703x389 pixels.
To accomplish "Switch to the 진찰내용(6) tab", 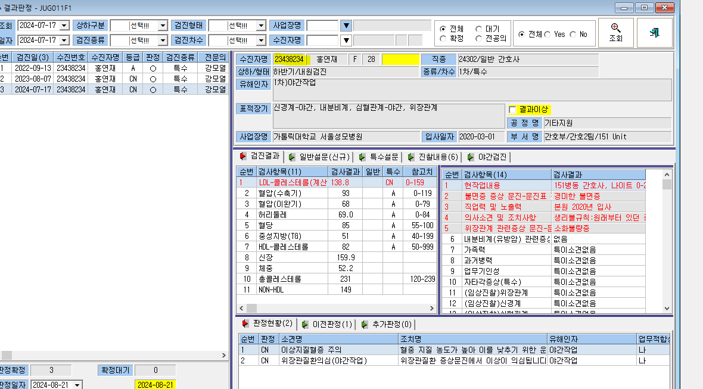I will (434, 157).
